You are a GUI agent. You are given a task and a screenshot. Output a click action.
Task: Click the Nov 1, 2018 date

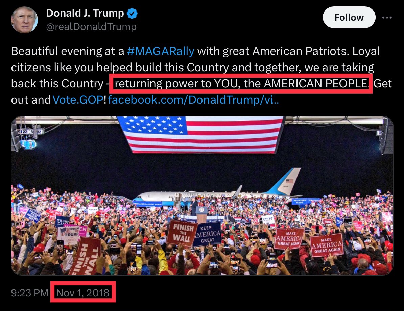coord(83,293)
